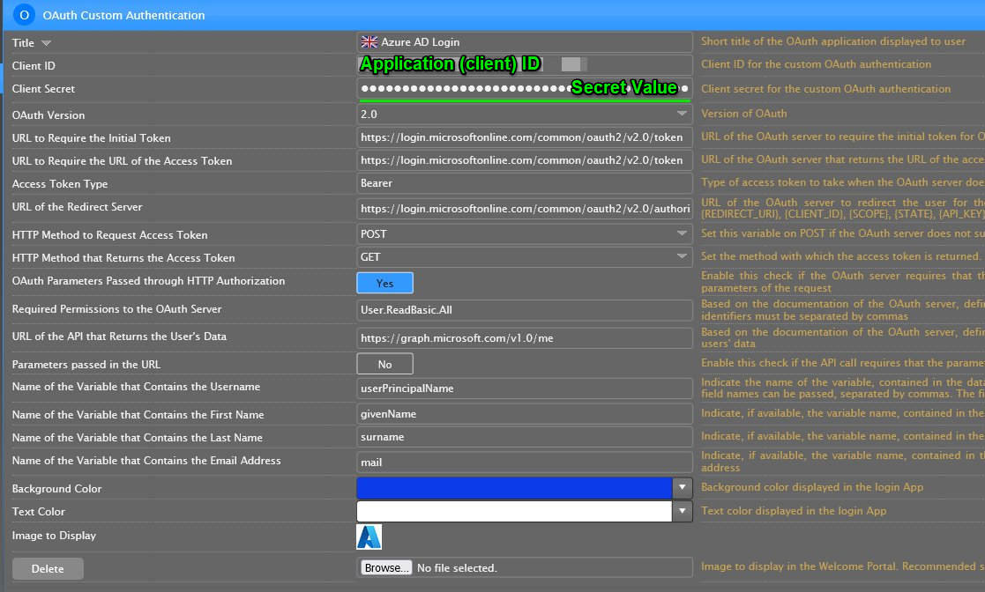The width and height of the screenshot is (985, 592).
Task: Open the OAuth Version dropdown
Action: point(682,115)
